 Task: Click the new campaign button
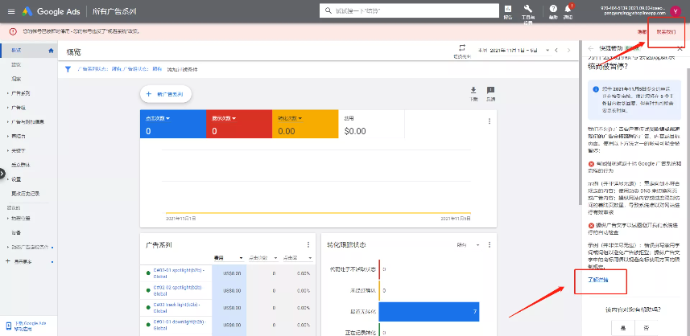(x=165, y=94)
